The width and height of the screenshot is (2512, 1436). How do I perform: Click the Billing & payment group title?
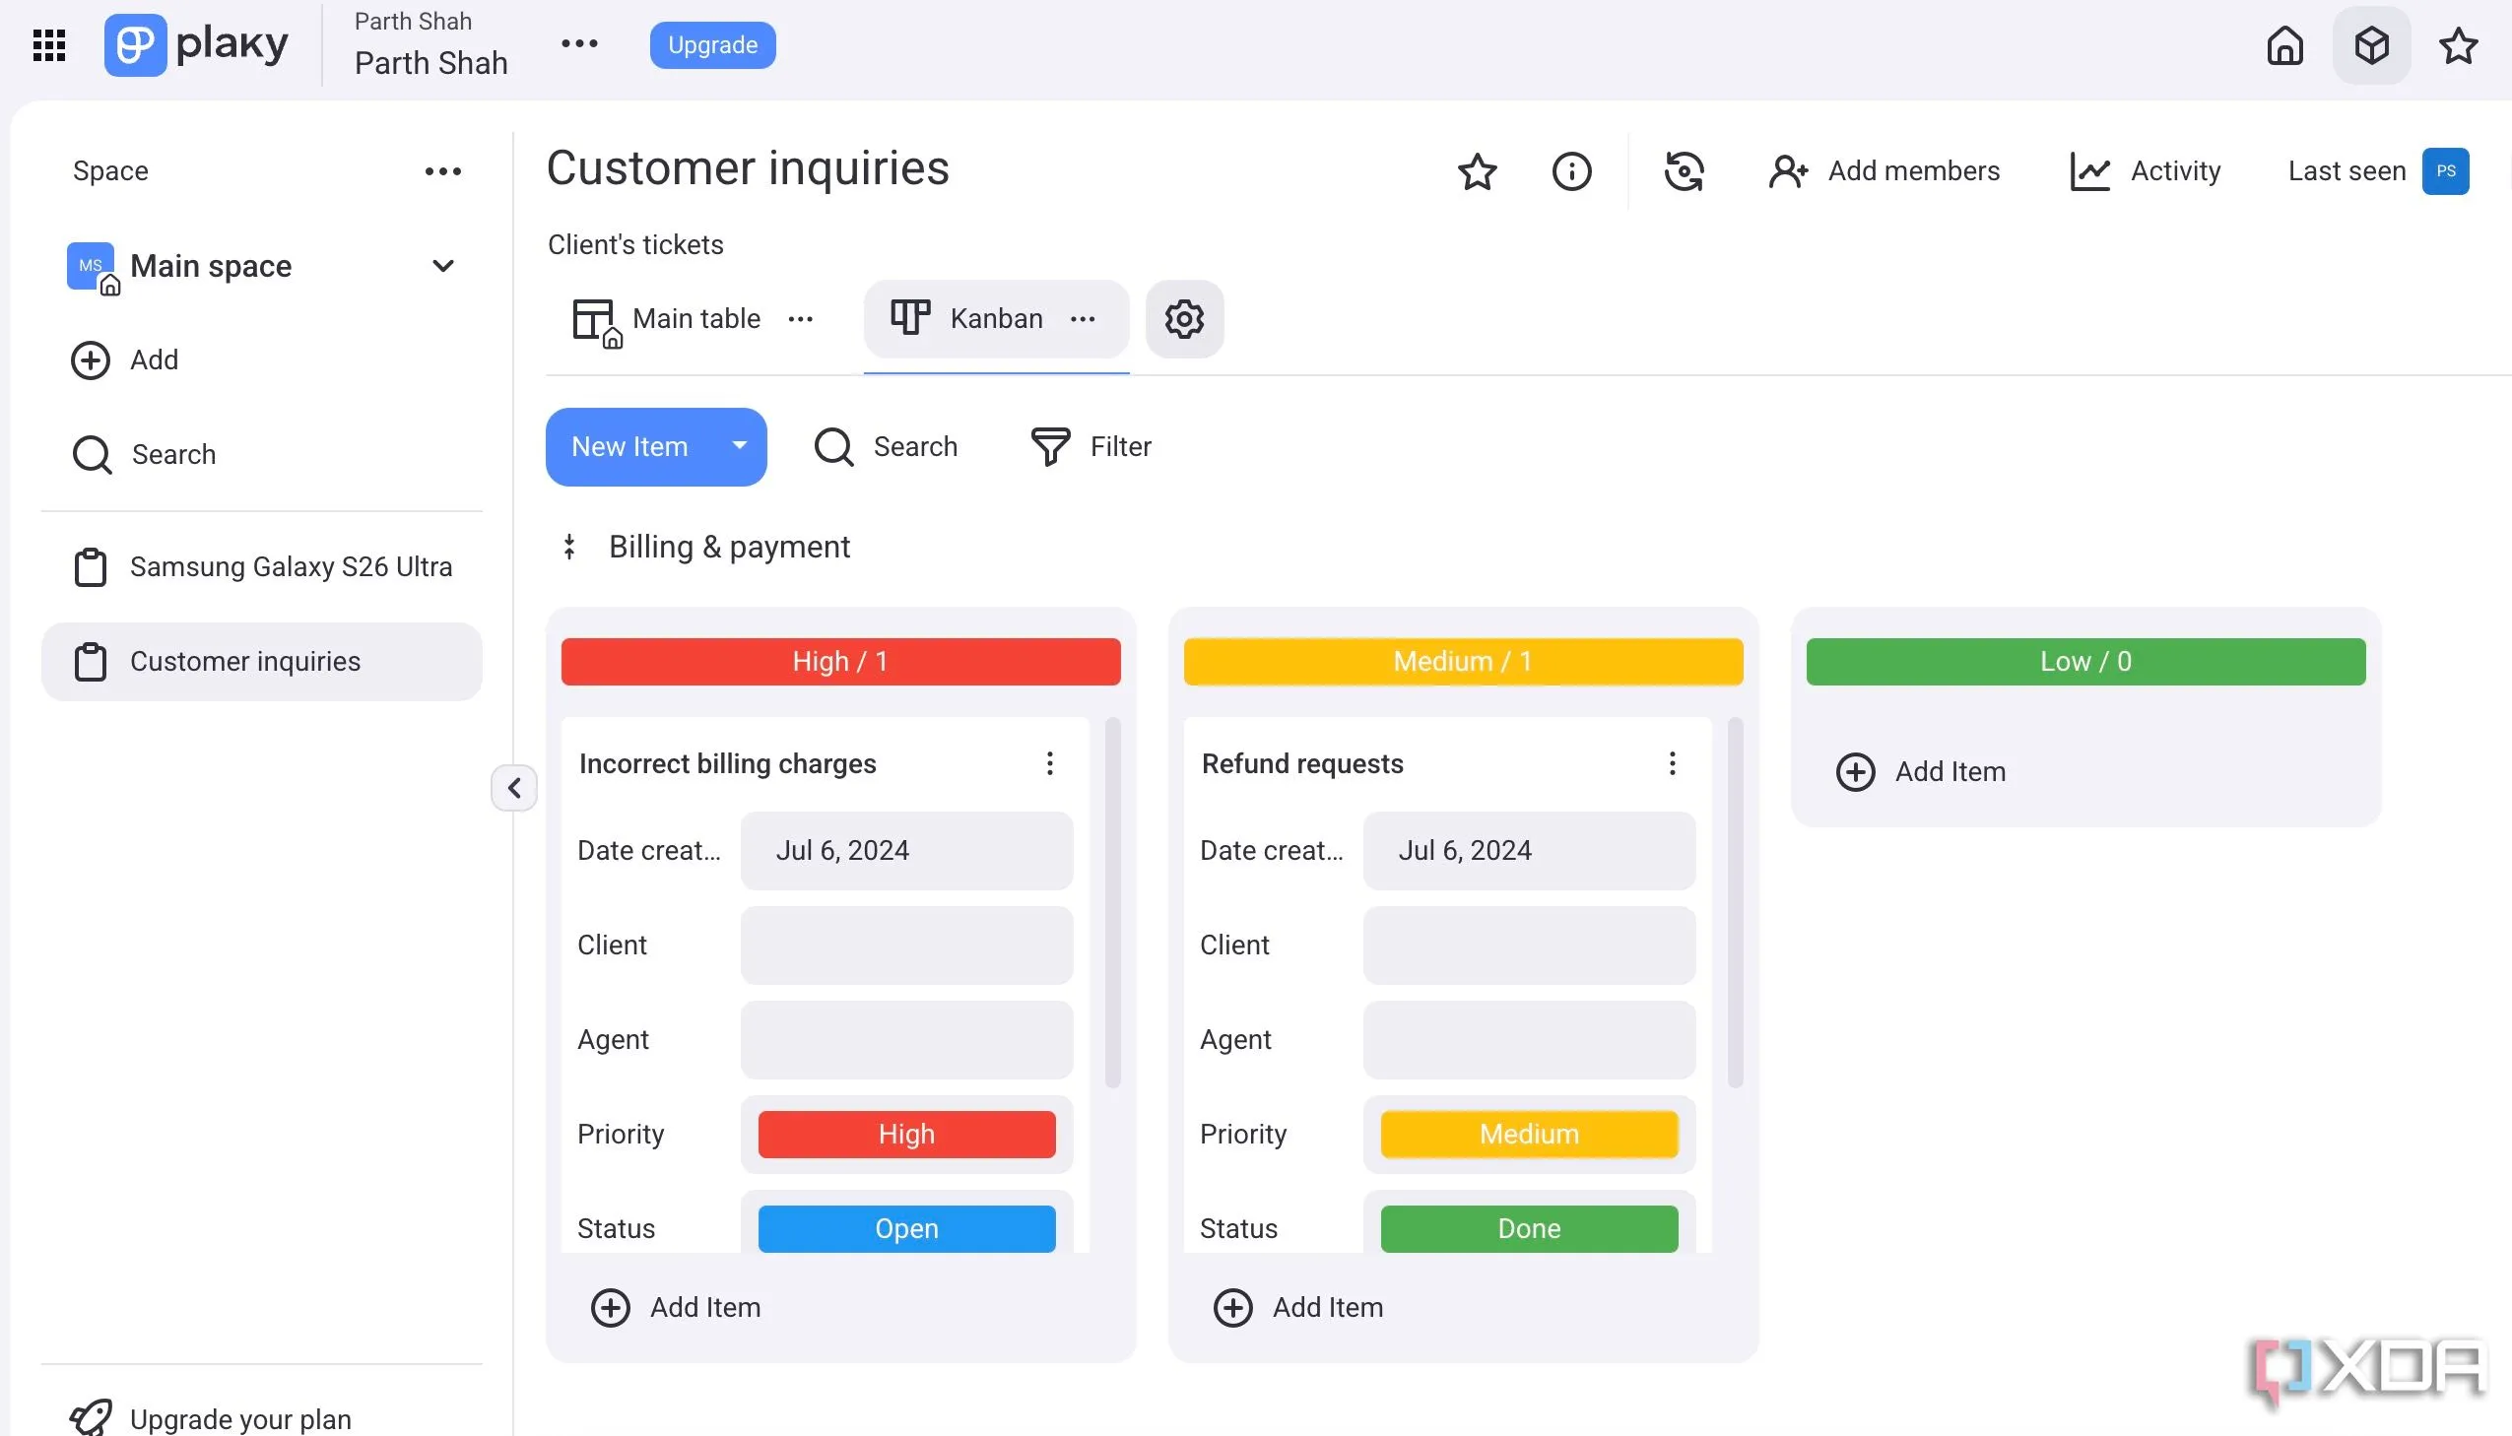tap(729, 547)
